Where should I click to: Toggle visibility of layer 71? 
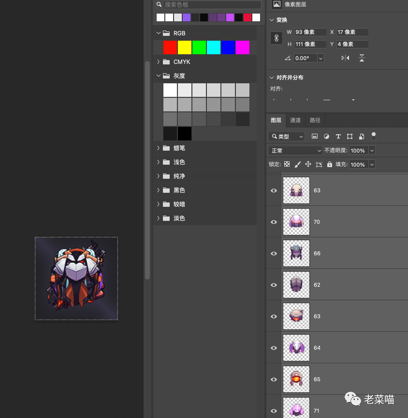pos(274,411)
